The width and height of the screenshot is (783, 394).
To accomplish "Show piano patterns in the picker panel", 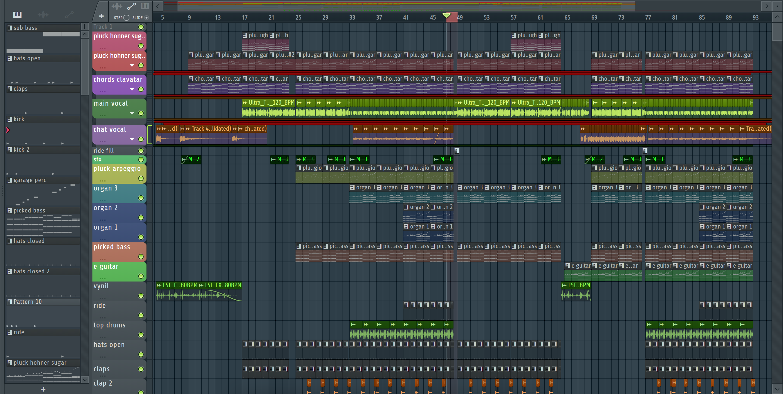I will [17, 14].
